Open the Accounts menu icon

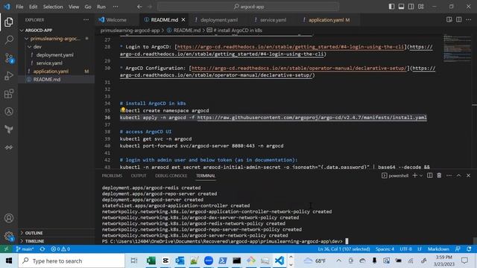pyautogui.click(x=9, y=218)
